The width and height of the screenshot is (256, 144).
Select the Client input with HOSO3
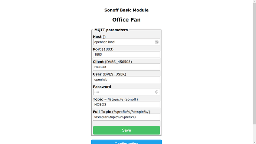click(x=127, y=67)
